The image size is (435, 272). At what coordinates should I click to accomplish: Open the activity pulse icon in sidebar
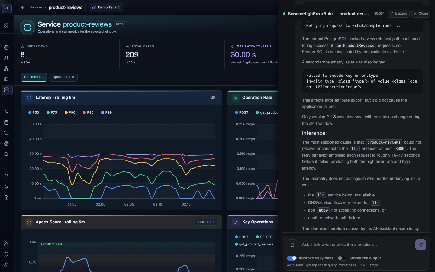click(6, 112)
